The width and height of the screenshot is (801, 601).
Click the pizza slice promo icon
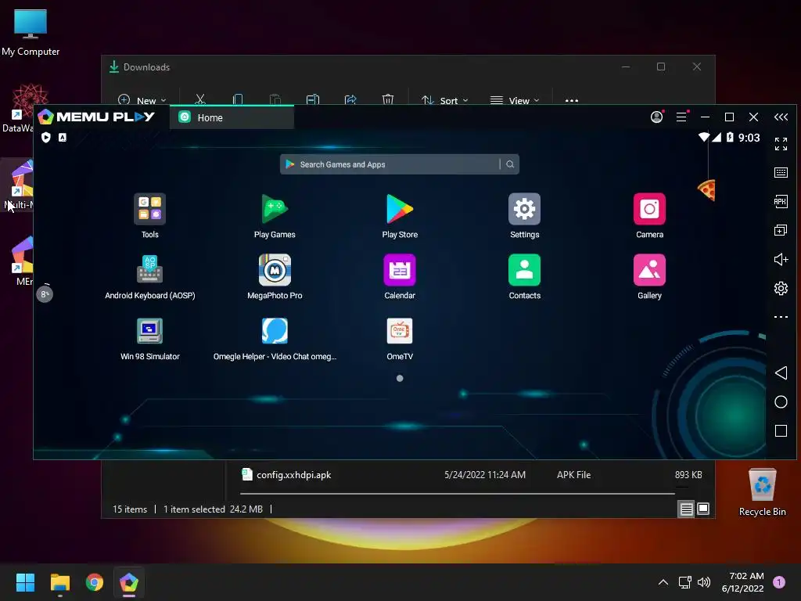click(x=706, y=190)
